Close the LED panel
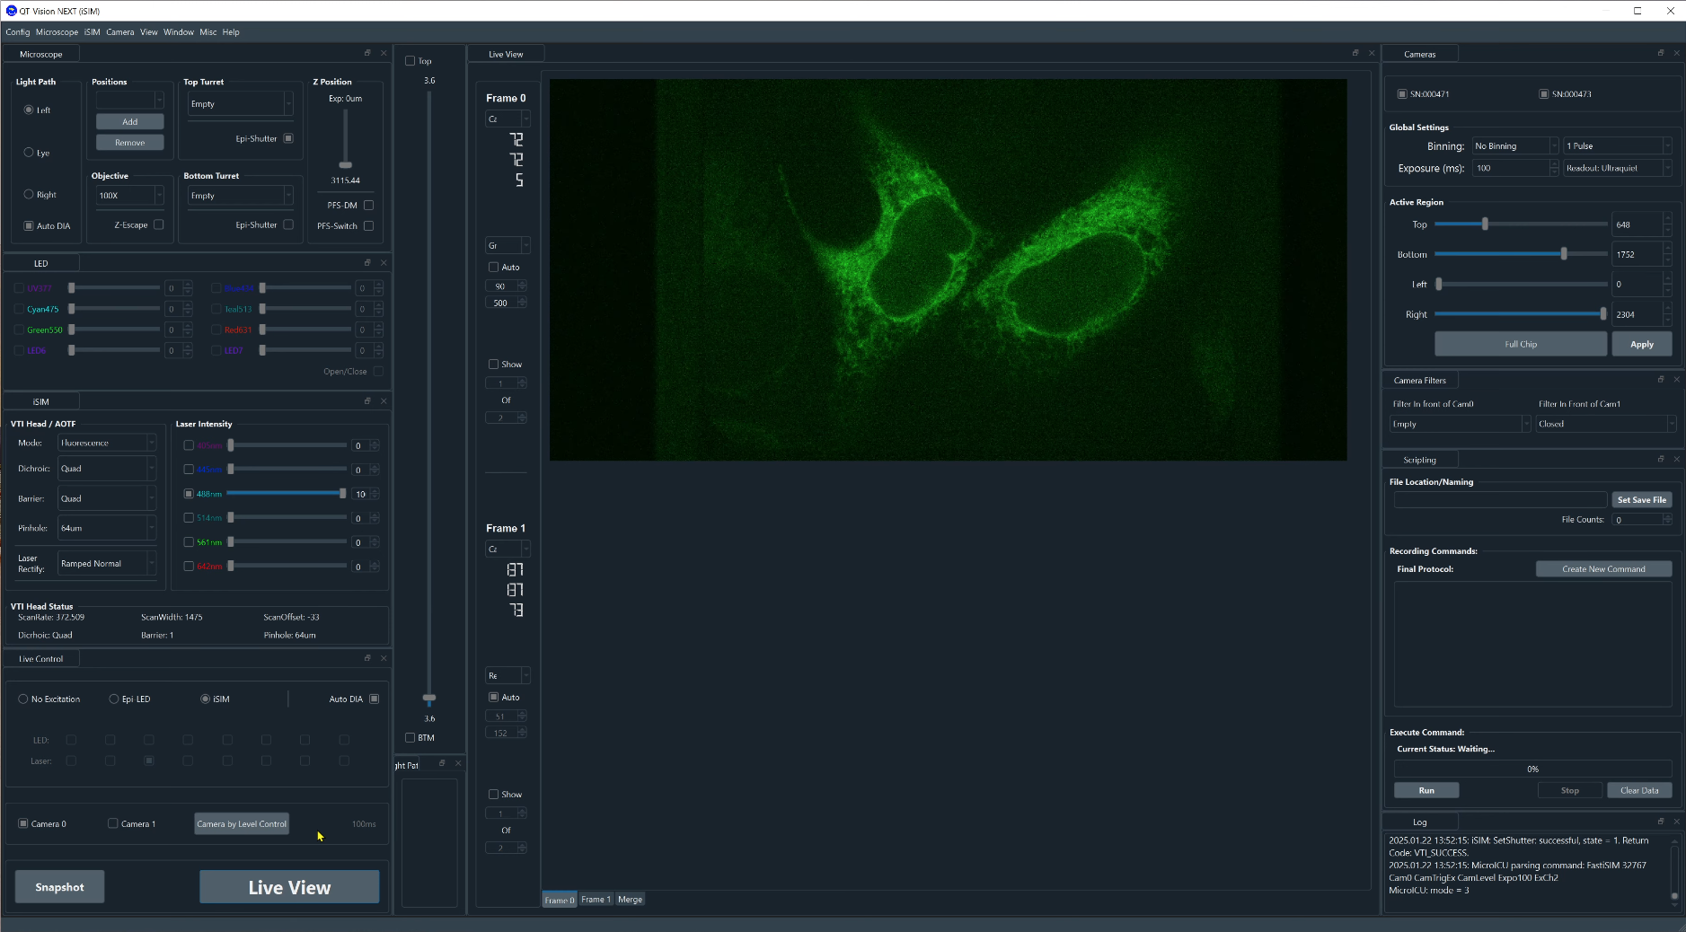The image size is (1686, 932). pyautogui.click(x=384, y=262)
